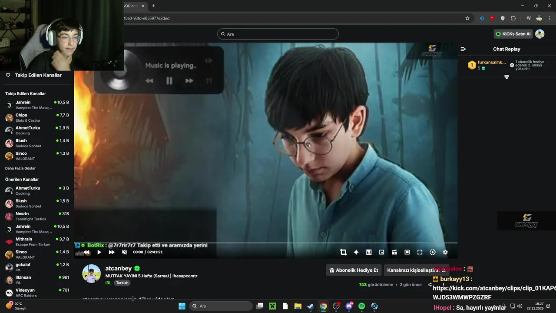This screenshot has height=313, width=556.
Task: Open playback speed control in player
Action: [433, 252]
